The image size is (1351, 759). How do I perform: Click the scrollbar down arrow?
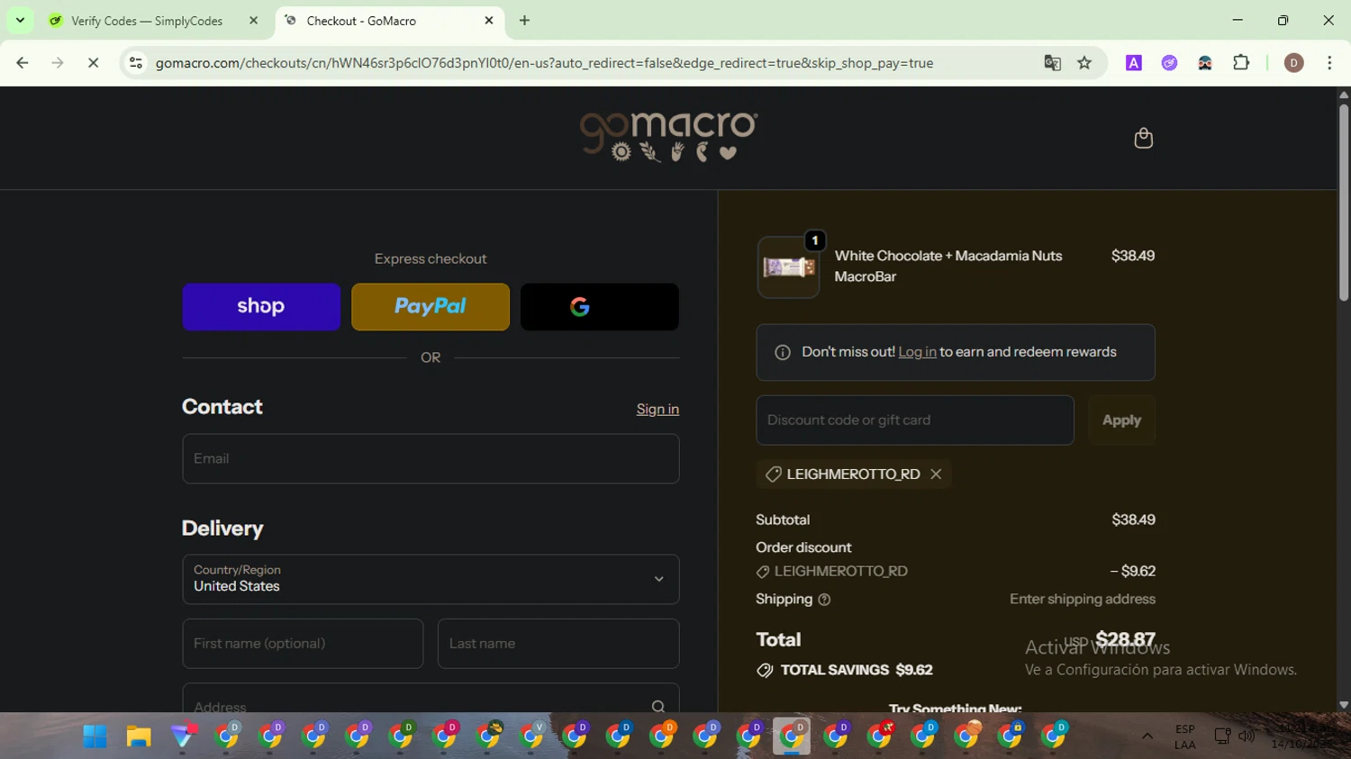[1344, 705]
